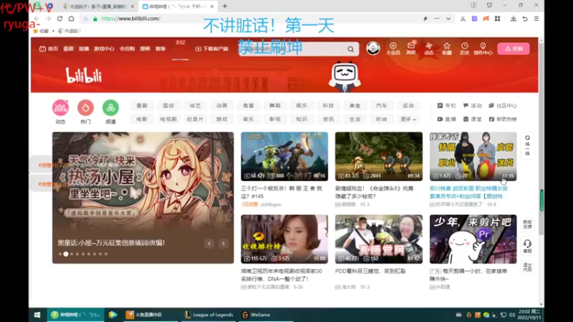The height and width of the screenshot is (322, 573).
Task: Select the 番剧 category tag
Action: (x=142, y=105)
